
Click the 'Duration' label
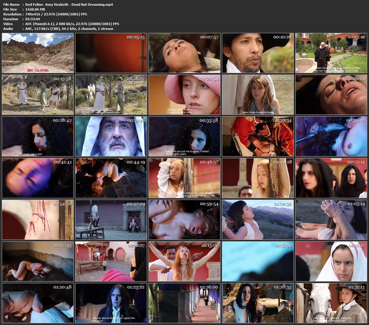click(x=11, y=19)
